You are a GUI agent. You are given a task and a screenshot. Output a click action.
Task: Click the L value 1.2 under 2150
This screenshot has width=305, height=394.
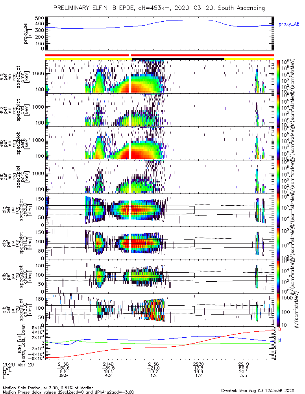[153, 375]
